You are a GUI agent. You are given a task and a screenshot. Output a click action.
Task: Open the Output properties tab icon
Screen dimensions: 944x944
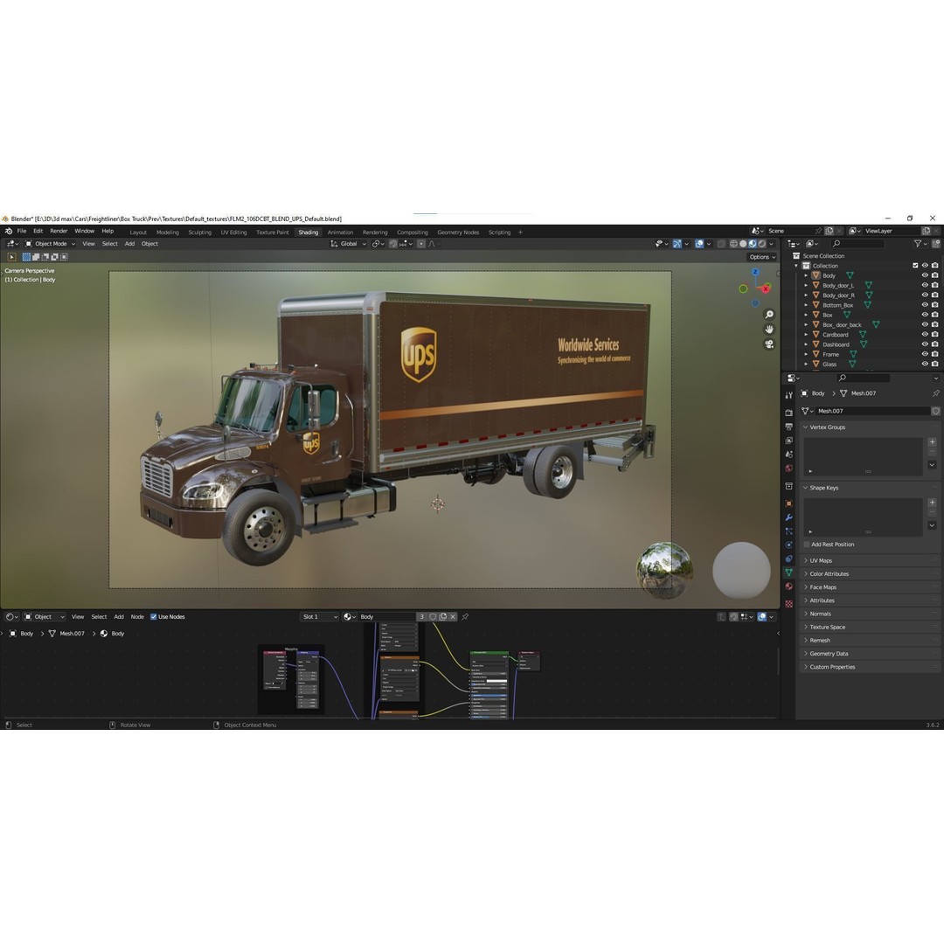pyautogui.click(x=788, y=427)
